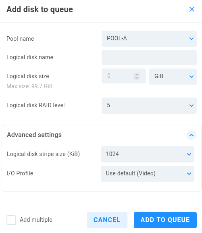Collapse the Advanced settings section
202x233 pixels.
click(x=192, y=135)
